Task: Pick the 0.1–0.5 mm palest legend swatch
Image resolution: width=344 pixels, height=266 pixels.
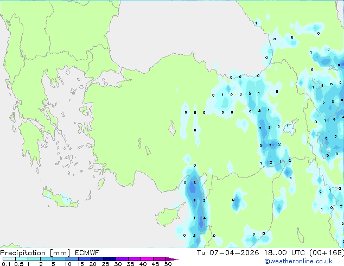Action: [x=9, y=259]
